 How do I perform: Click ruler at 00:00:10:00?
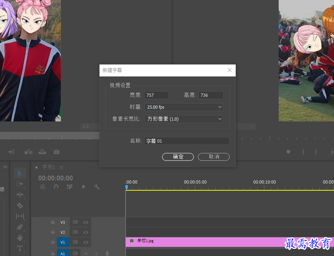(x=264, y=182)
